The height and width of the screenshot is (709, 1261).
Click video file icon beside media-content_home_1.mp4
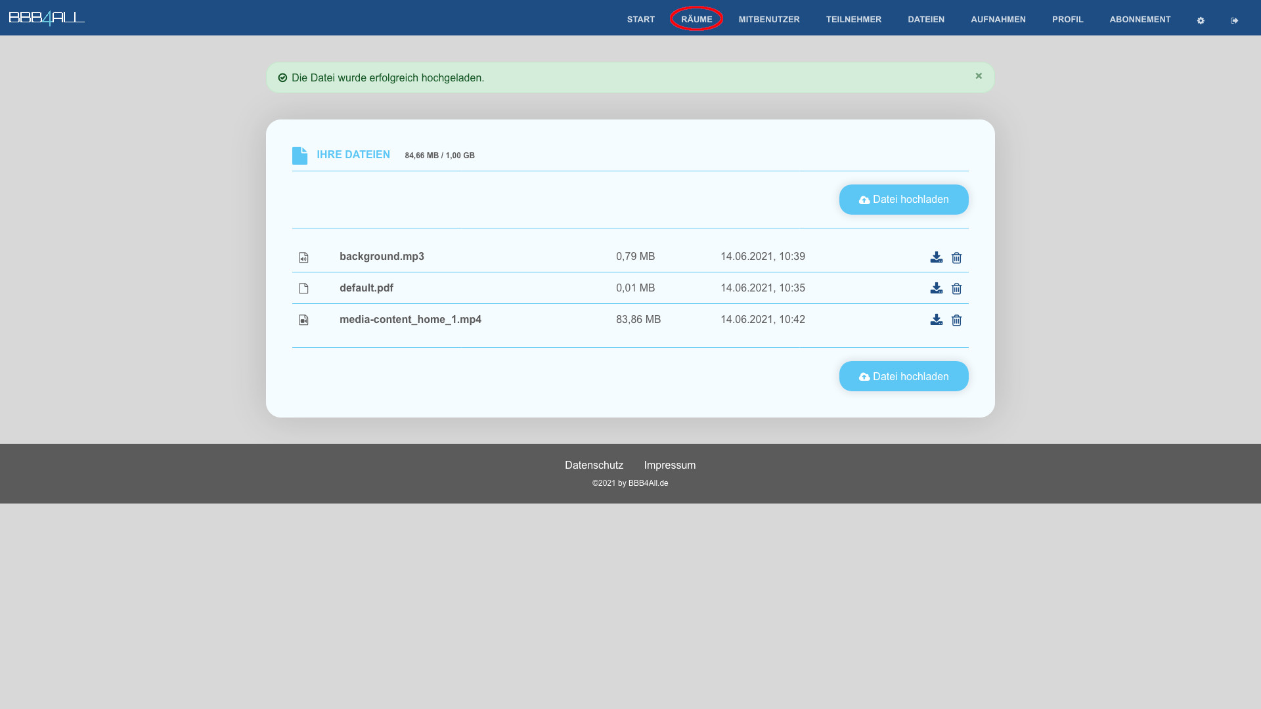[303, 320]
